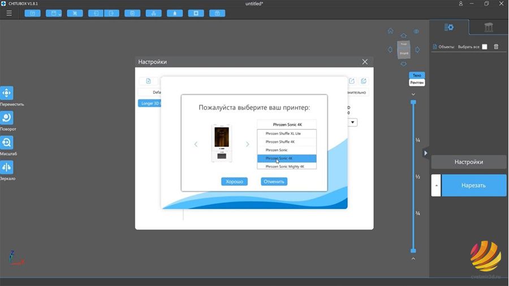Open the supports tab with the columns icon
The width and height of the screenshot is (509, 286).
coord(489,27)
